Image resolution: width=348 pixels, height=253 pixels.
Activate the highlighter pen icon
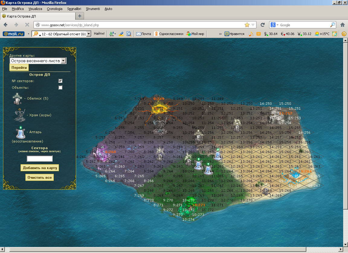[121, 34]
